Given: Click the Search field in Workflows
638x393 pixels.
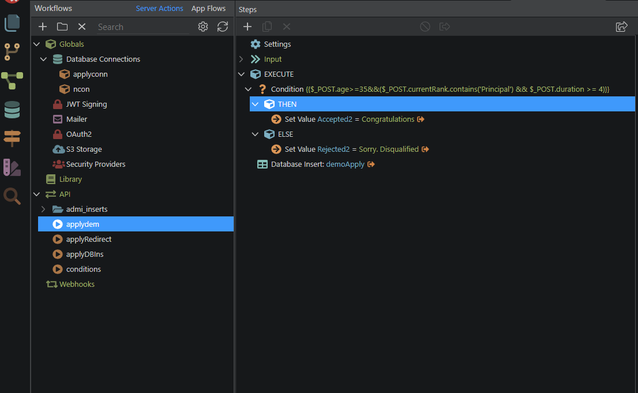Looking at the screenshot, I should point(141,27).
